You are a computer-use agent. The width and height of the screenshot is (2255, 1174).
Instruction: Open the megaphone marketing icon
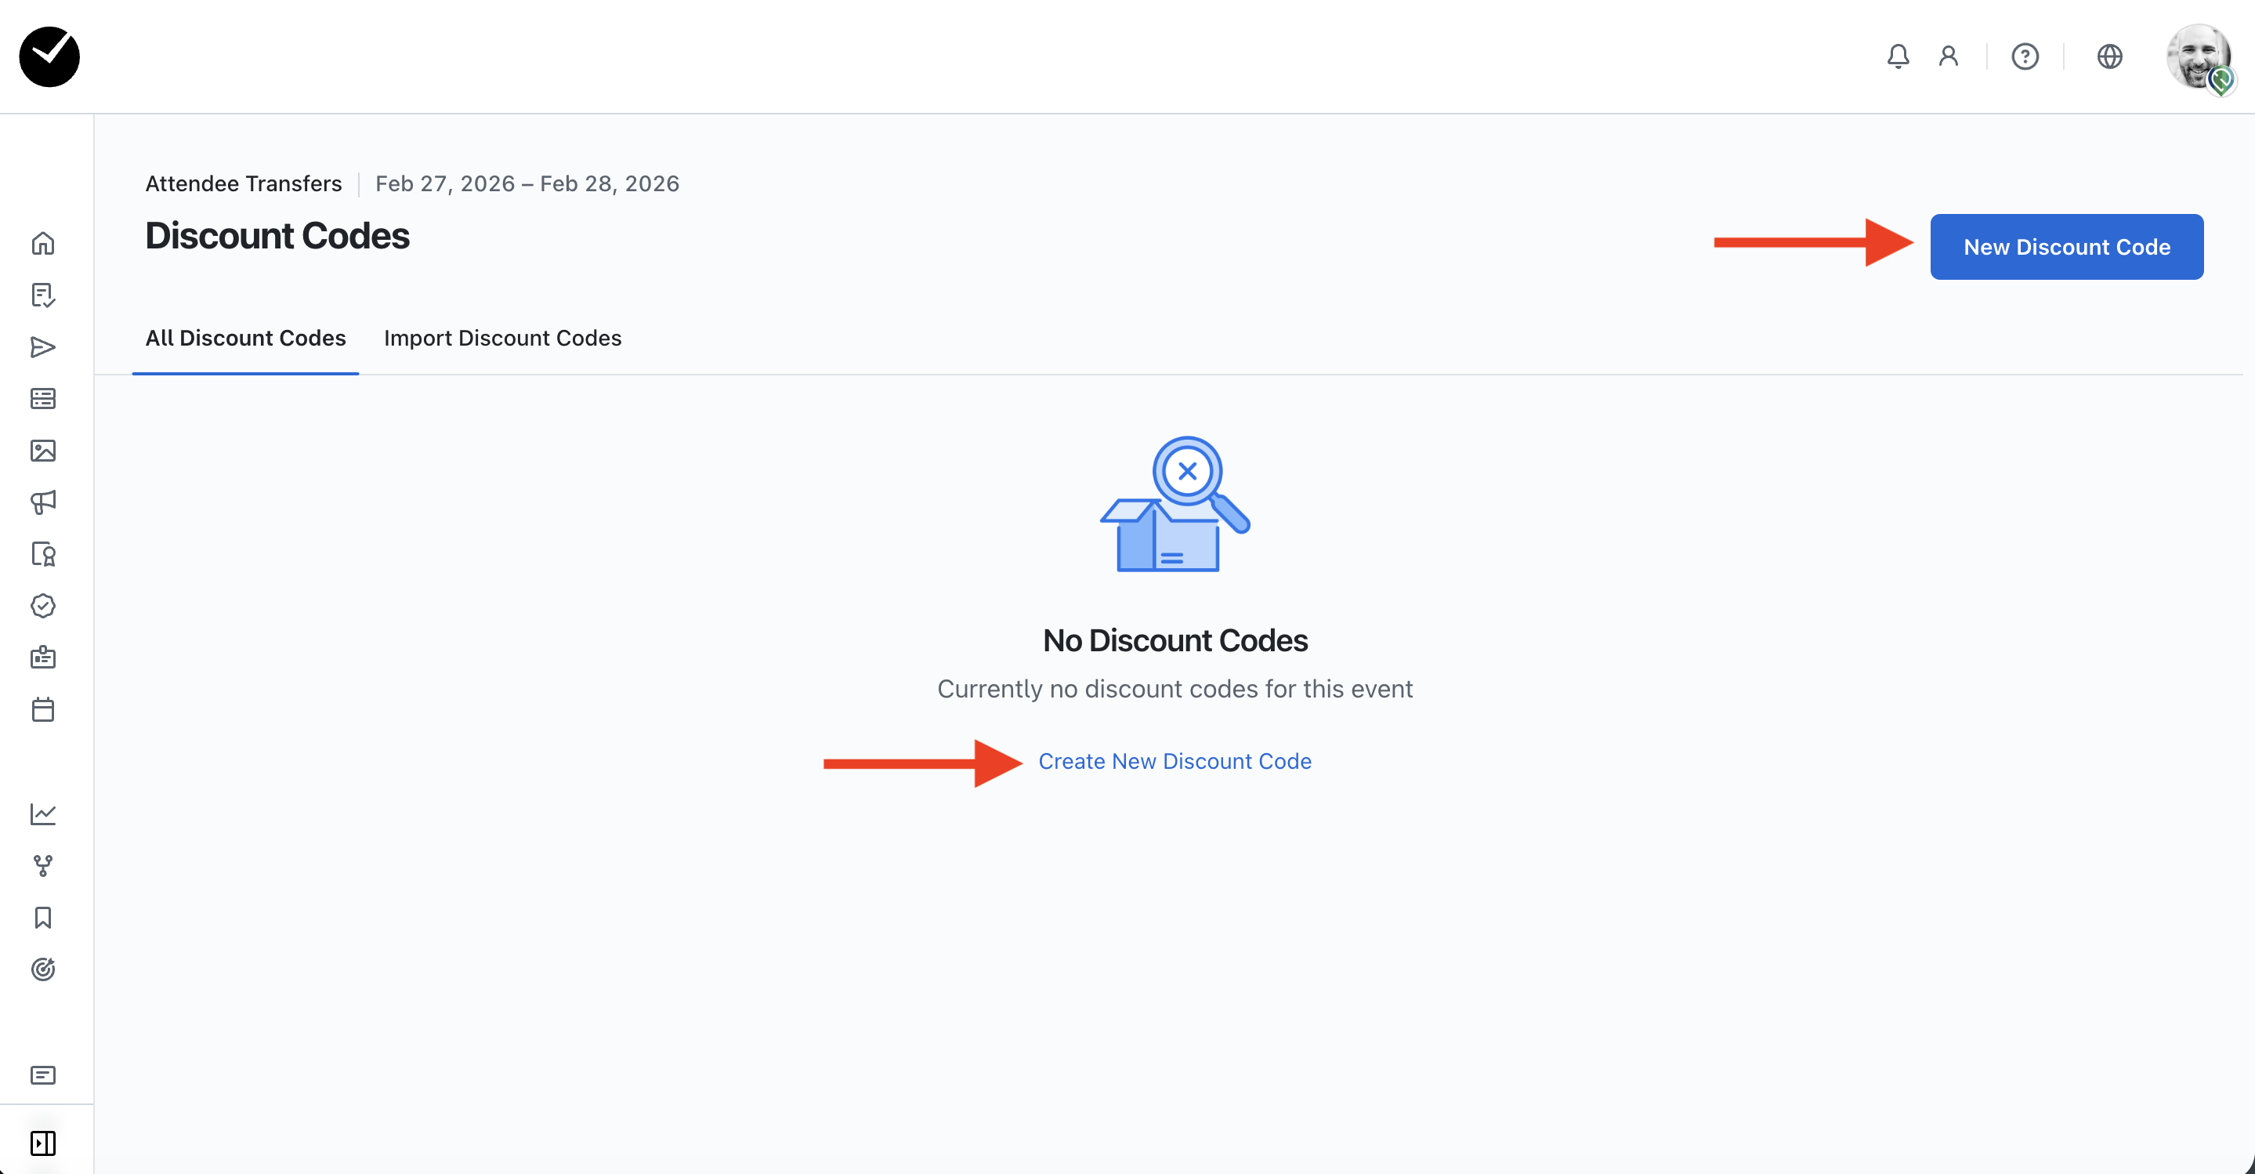coord(43,502)
